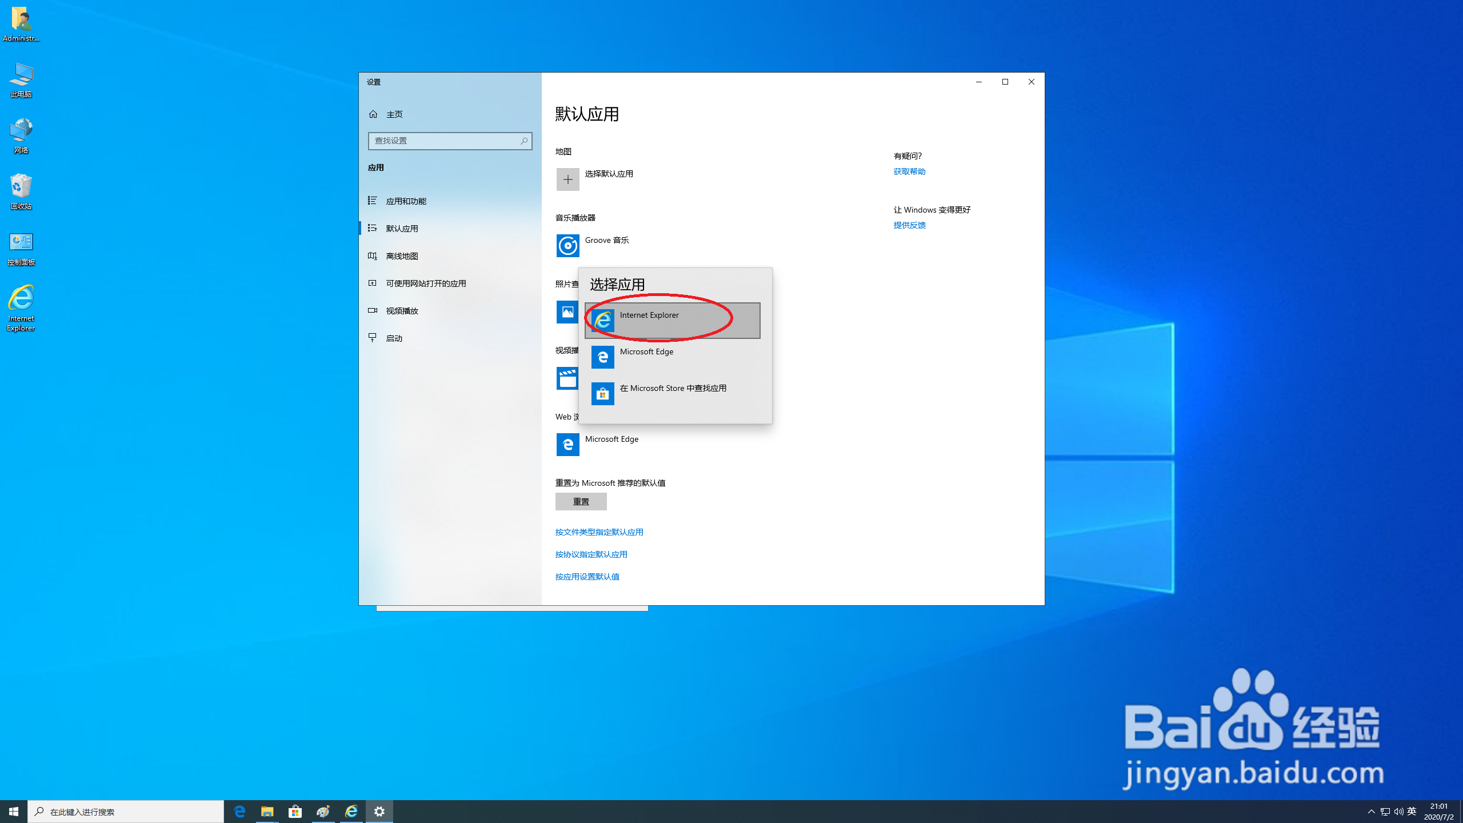
Task: Click the Settings gear icon on the taskbar
Action: click(x=379, y=811)
